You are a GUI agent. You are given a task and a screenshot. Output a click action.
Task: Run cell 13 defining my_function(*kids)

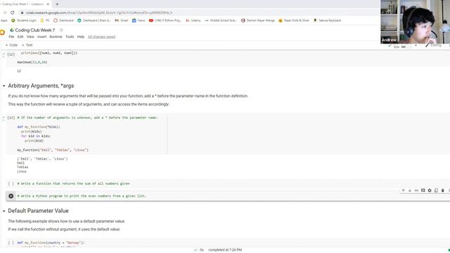[11, 117]
